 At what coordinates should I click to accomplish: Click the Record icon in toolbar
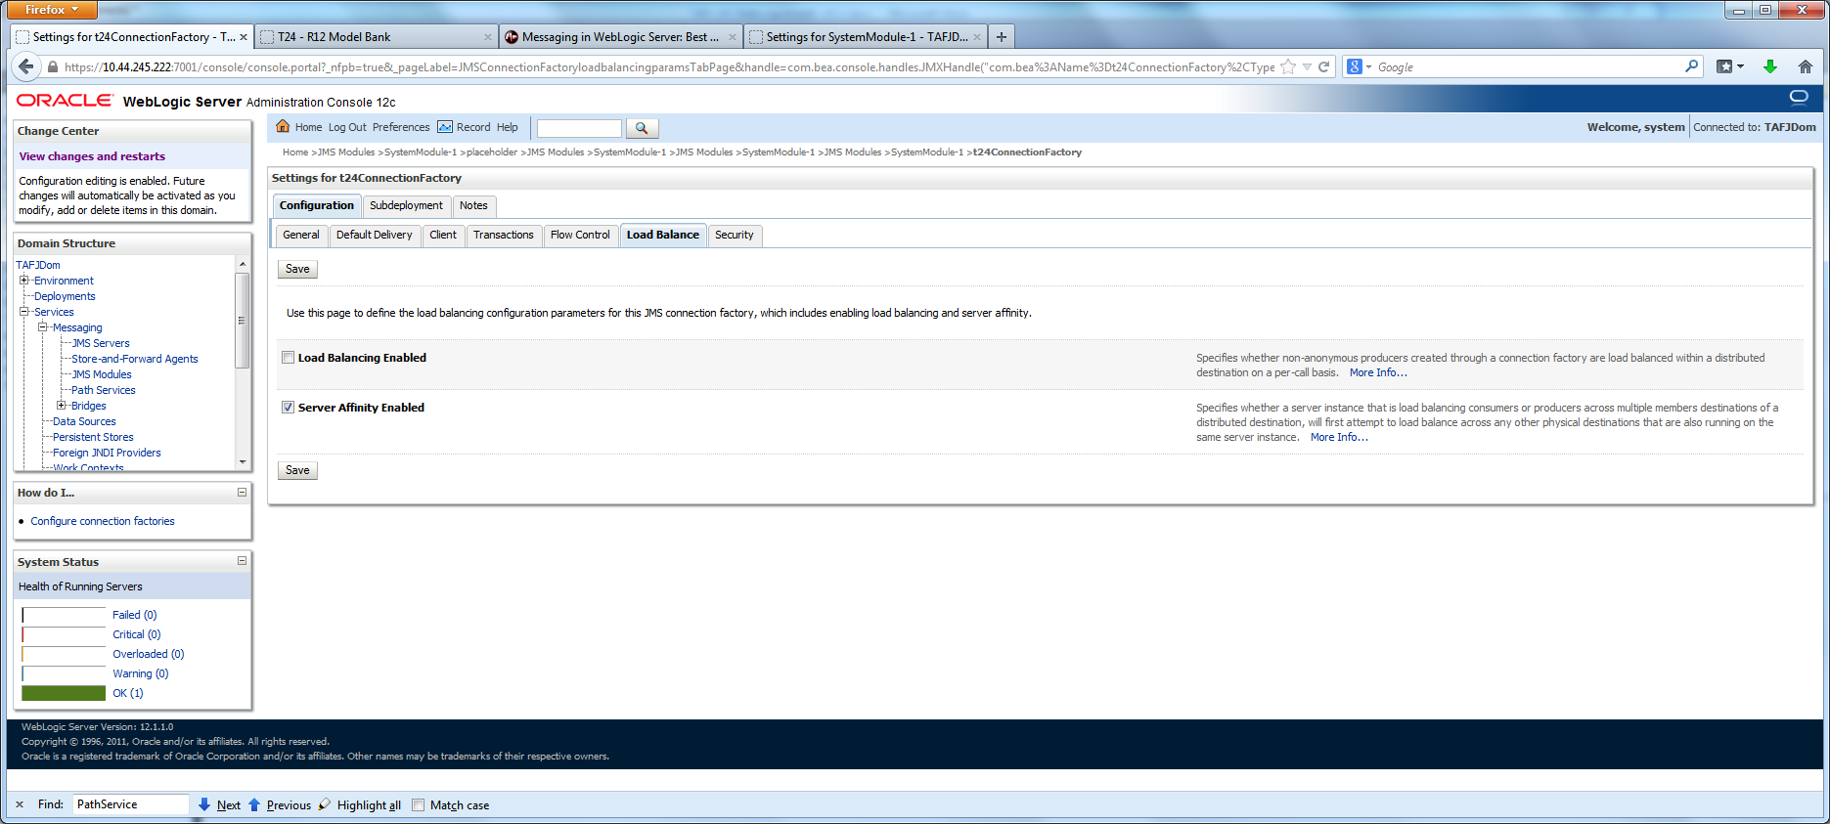(x=445, y=127)
